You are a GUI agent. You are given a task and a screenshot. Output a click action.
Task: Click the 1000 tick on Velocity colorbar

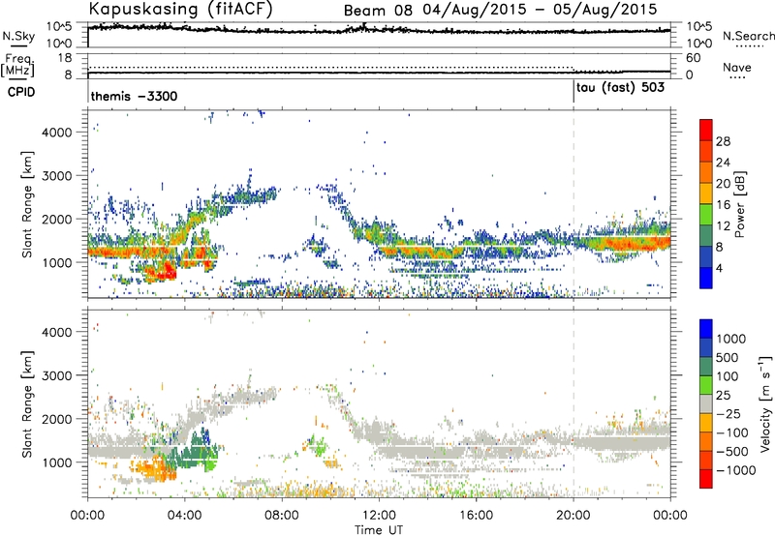[730, 339]
